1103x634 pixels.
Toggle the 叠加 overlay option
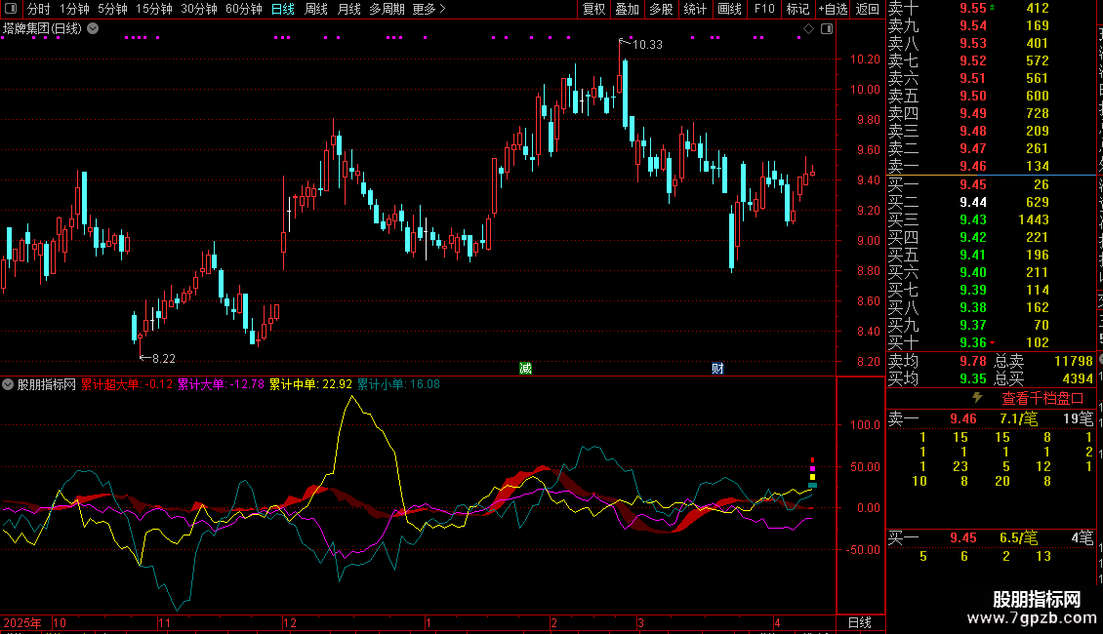(627, 9)
